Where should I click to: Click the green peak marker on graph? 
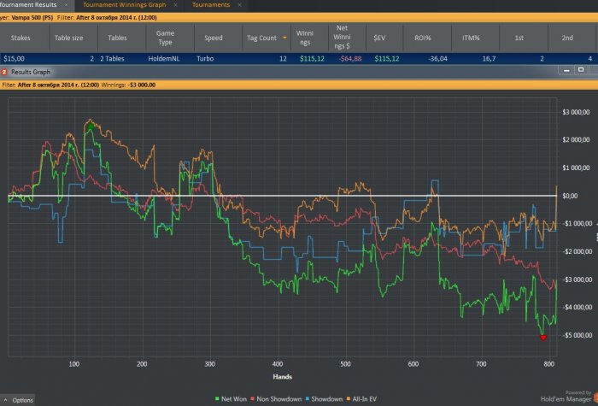(x=89, y=125)
